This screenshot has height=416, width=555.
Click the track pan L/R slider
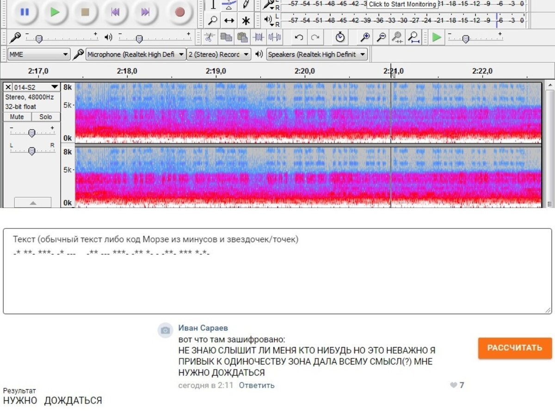tap(32, 151)
